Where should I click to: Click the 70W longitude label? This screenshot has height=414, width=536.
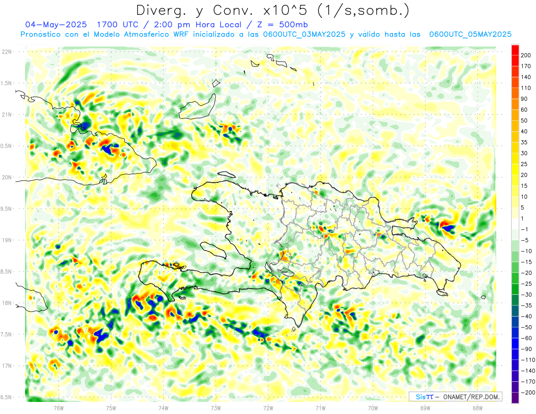click(373, 408)
